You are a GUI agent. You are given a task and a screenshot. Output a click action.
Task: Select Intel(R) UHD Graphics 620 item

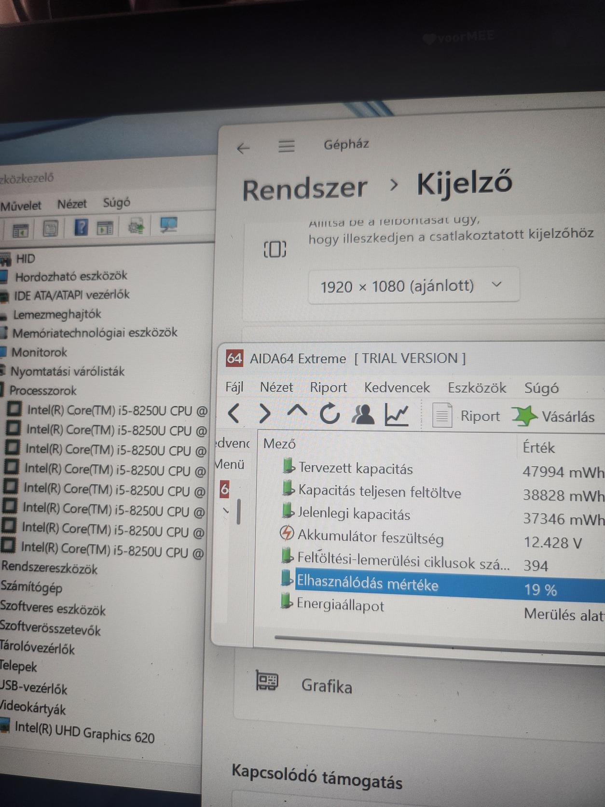point(84,732)
